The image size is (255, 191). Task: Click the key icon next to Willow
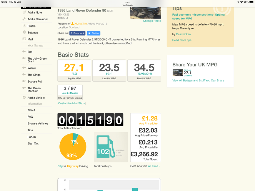[24, 68]
